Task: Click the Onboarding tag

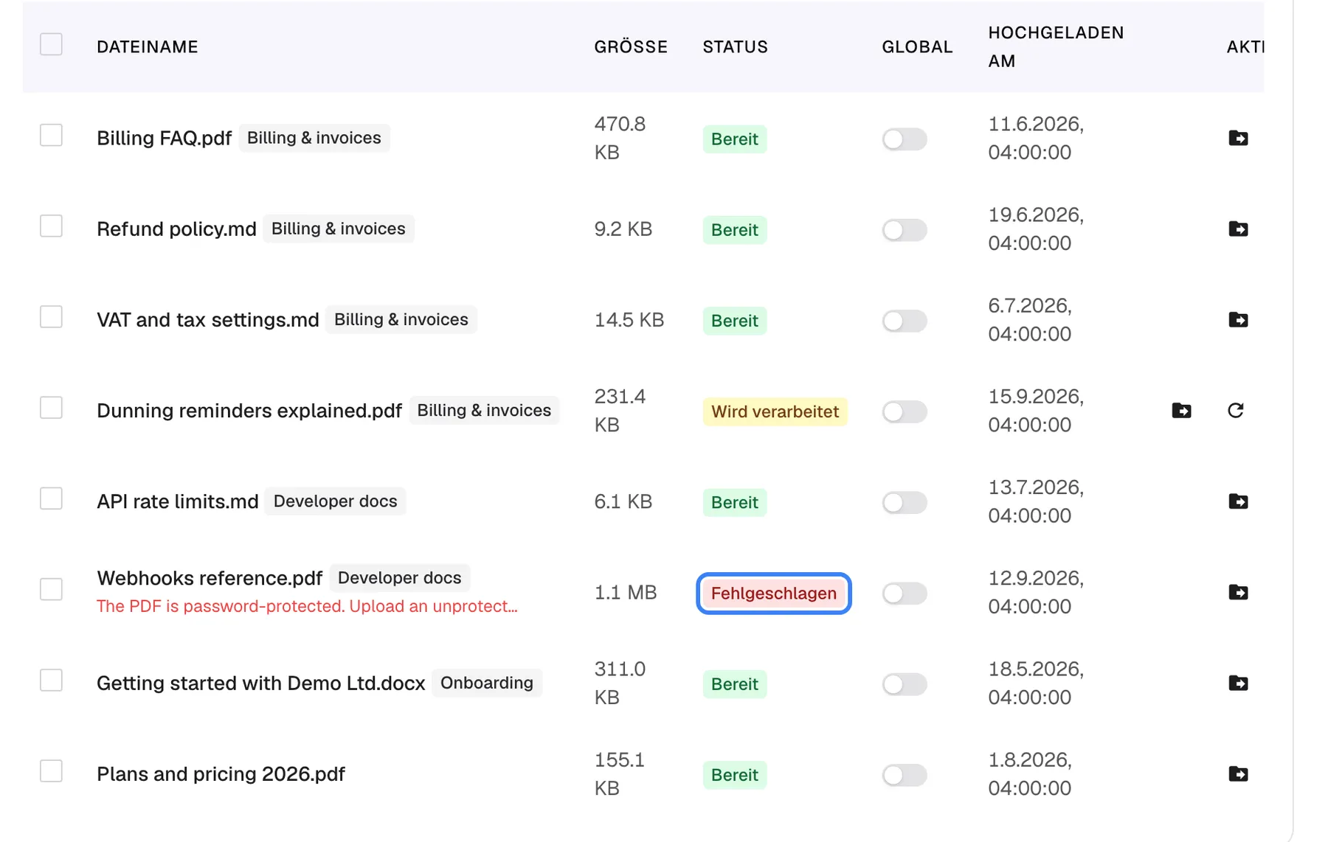Action: coord(487,683)
